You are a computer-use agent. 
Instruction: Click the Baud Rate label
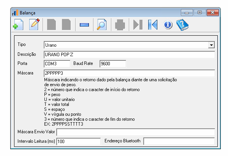pos(83,63)
